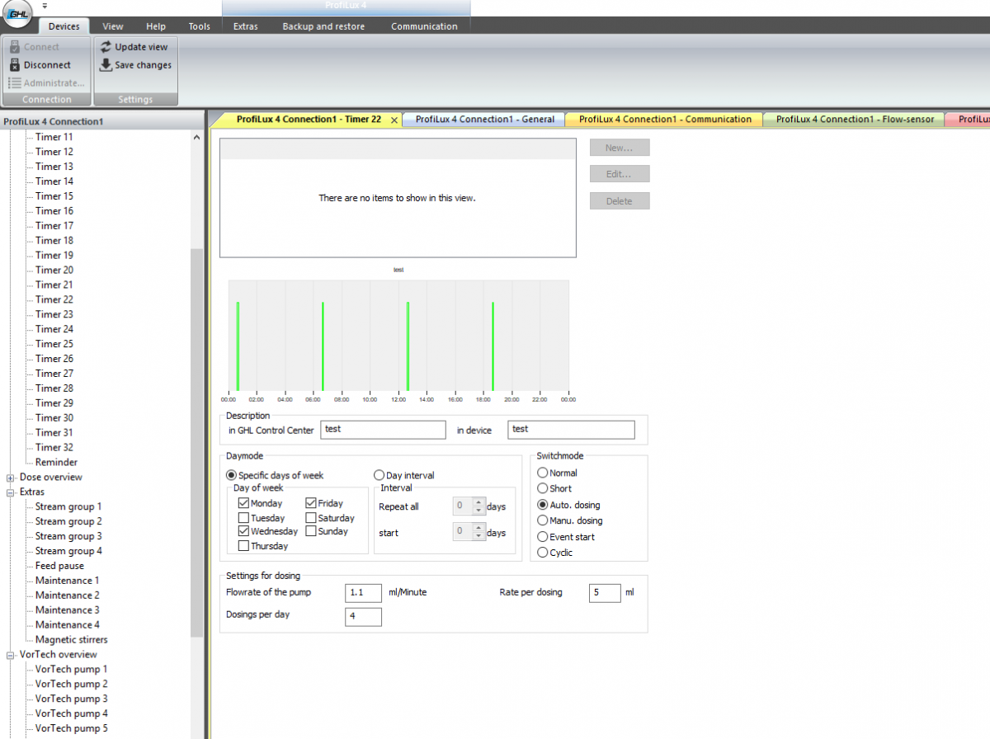The height and width of the screenshot is (739, 990).
Task: Click the tree panel vertical scrollbar
Action: (196, 443)
